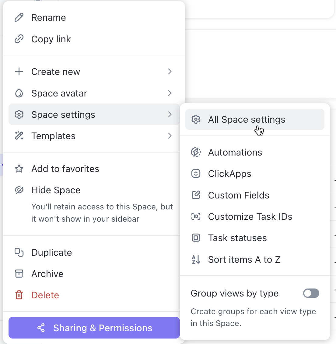Click the chain link icon for Copy link
Screen dimensions: 336x344
click(19, 39)
